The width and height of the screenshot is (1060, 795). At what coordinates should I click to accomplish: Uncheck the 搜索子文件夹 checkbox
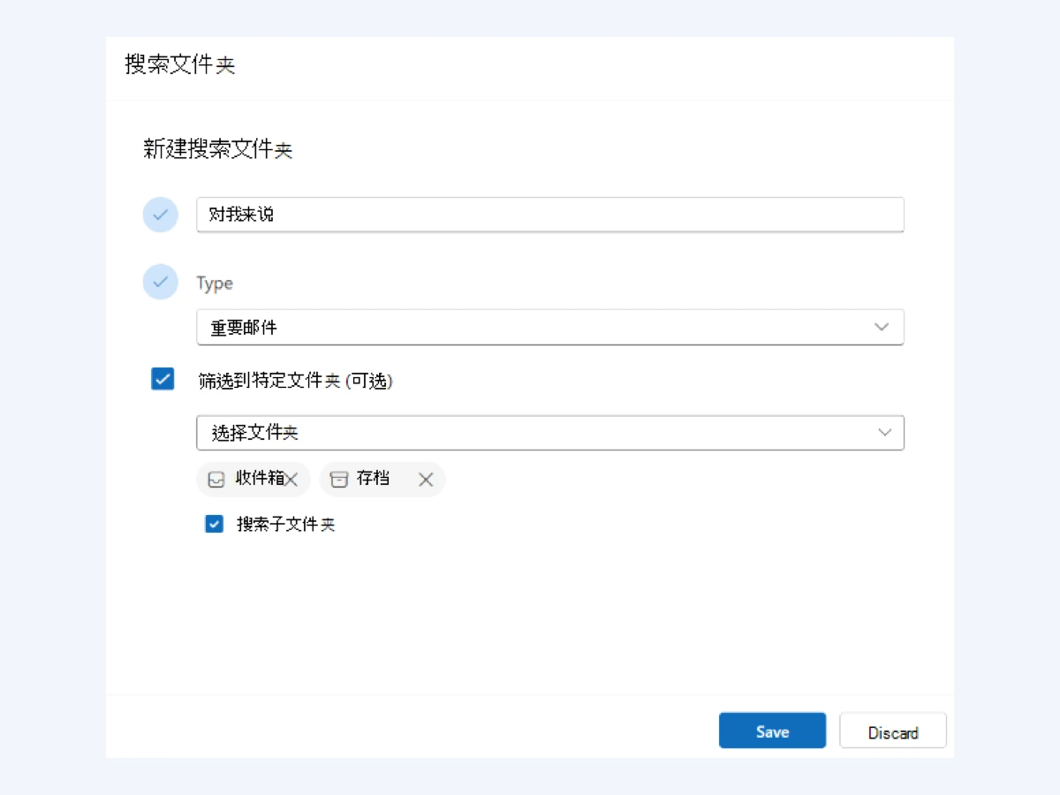tap(214, 524)
